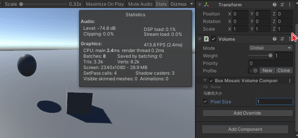
Task: Open the Profile object picker circle
Action: (256, 71)
